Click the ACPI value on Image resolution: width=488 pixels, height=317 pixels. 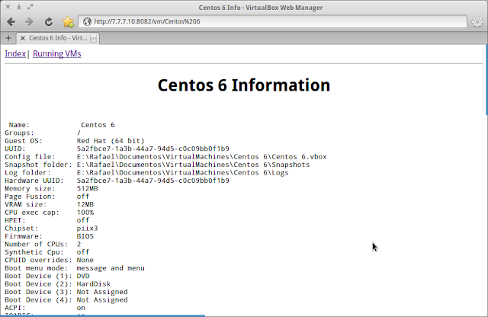coord(81,308)
